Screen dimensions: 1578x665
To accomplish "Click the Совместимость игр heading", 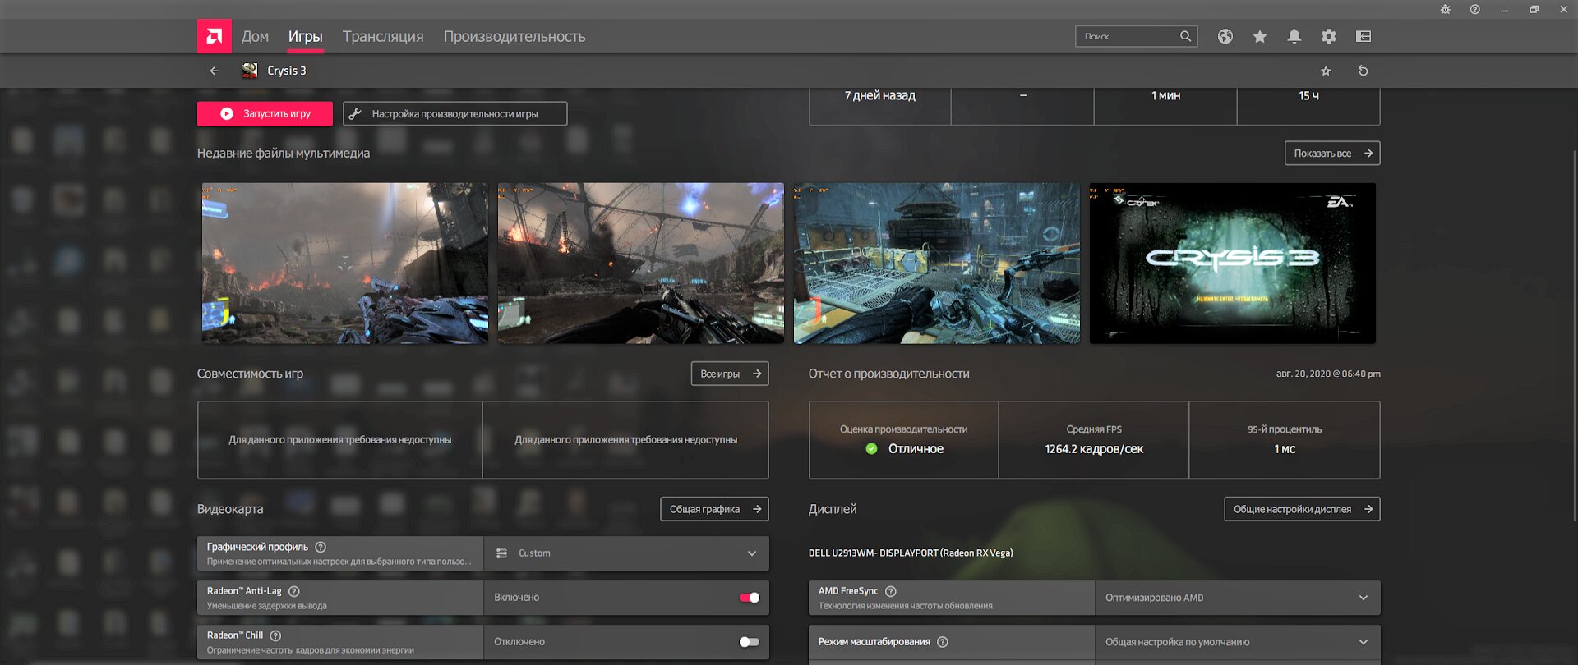I will click(x=250, y=374).
